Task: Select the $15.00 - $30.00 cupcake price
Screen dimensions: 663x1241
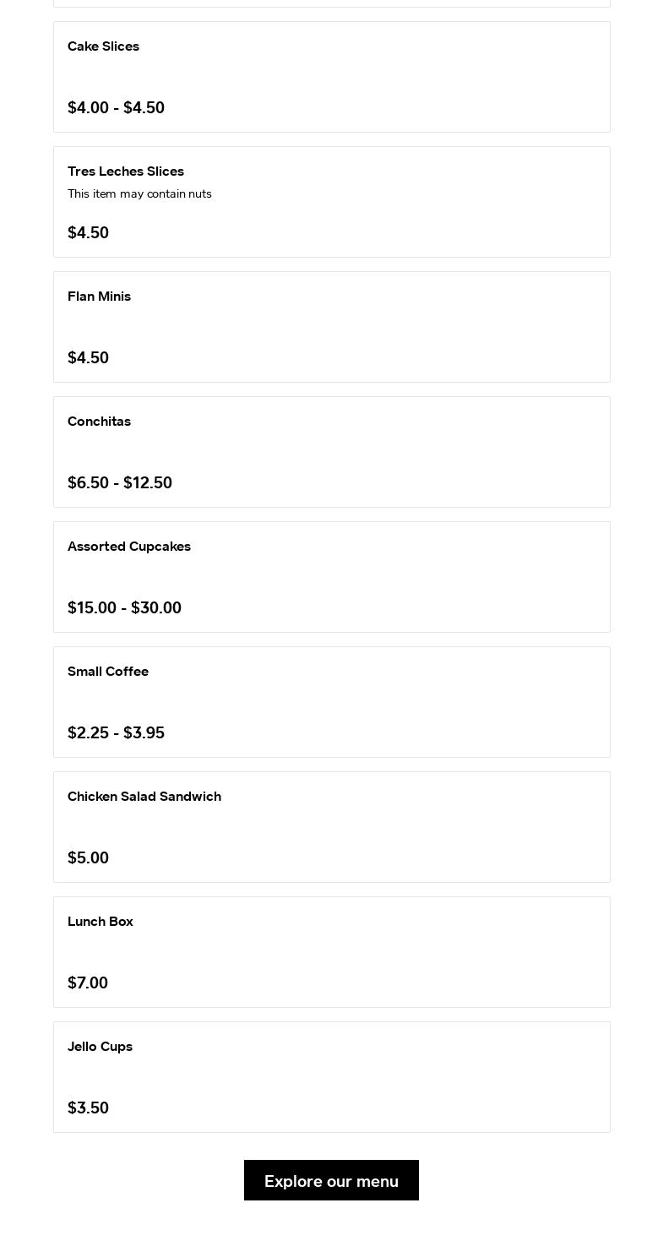Action: pos(124,607)
